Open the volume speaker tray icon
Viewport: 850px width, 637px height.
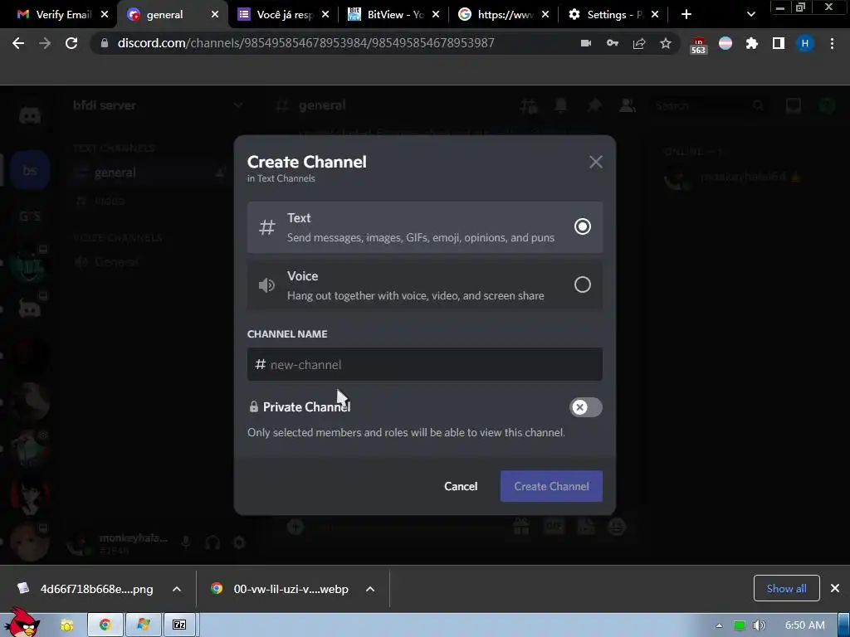760,625
